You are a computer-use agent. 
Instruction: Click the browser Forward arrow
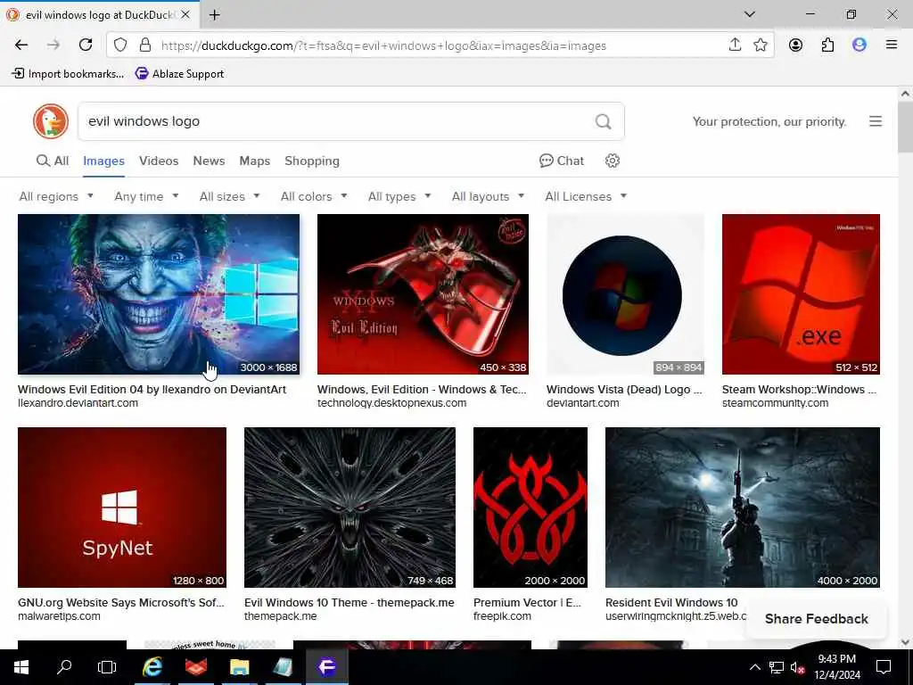pyautogui.click(x=53, y=45)
